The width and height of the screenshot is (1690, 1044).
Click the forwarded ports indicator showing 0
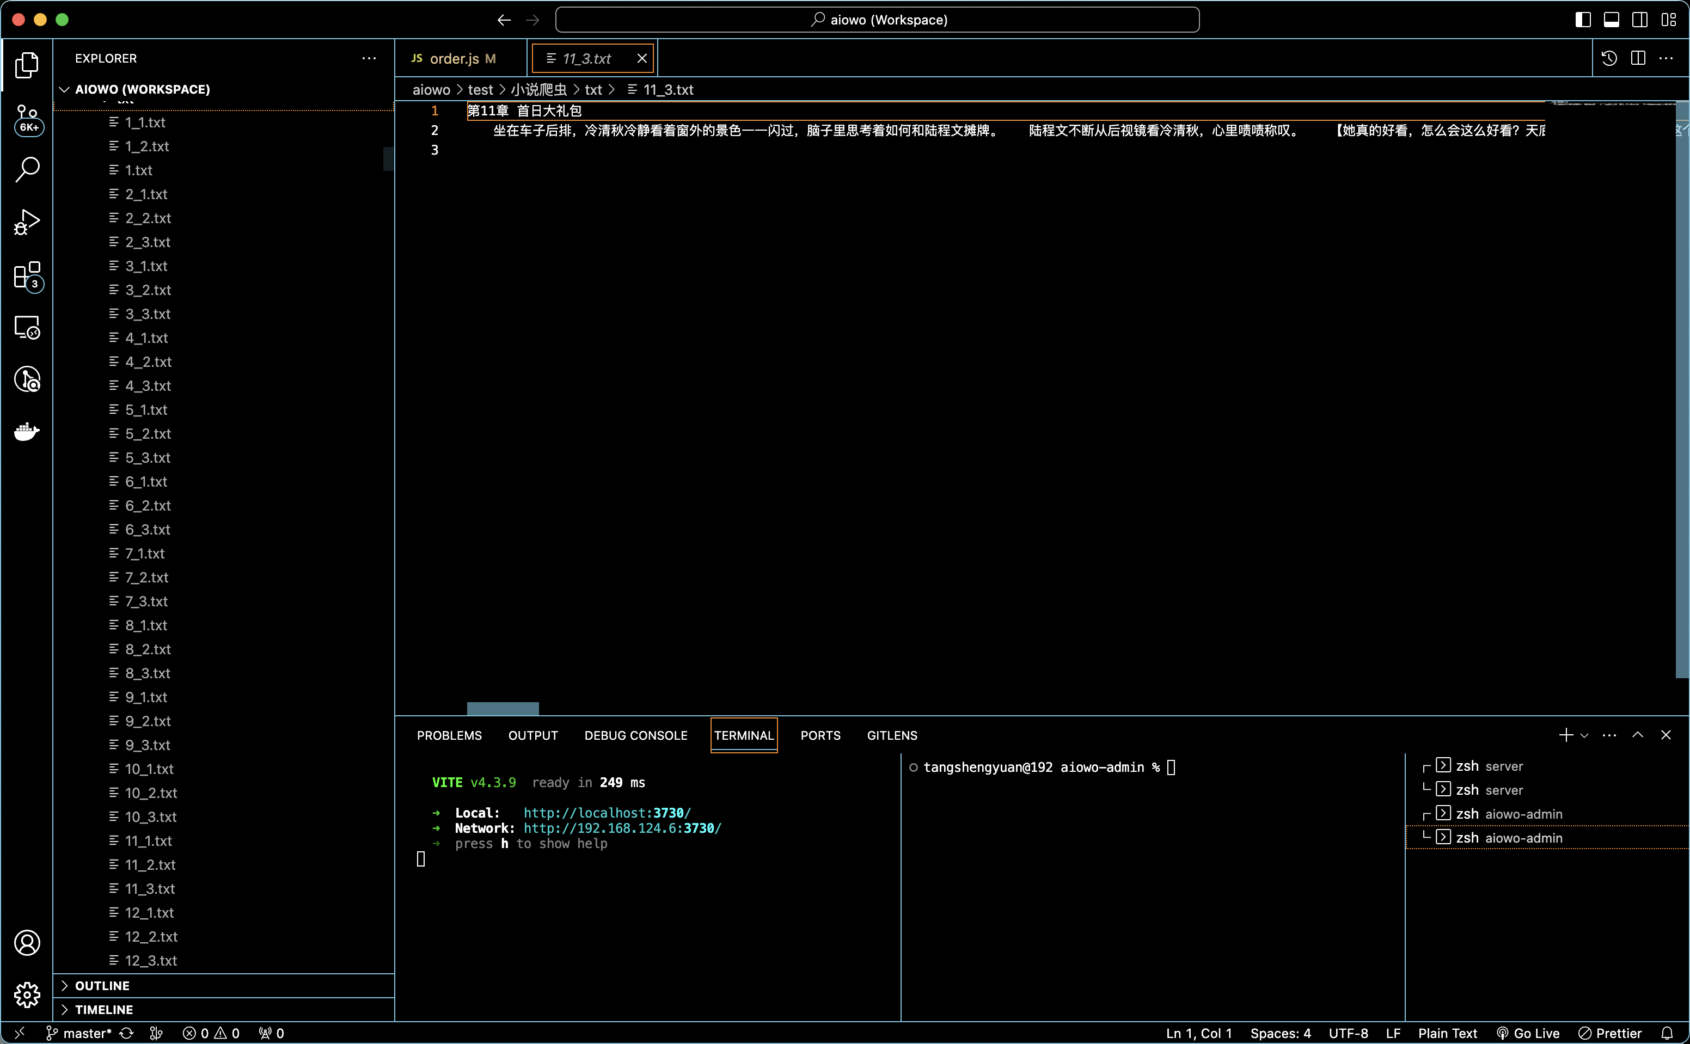pyautogui.click(x=272, y=1033)
